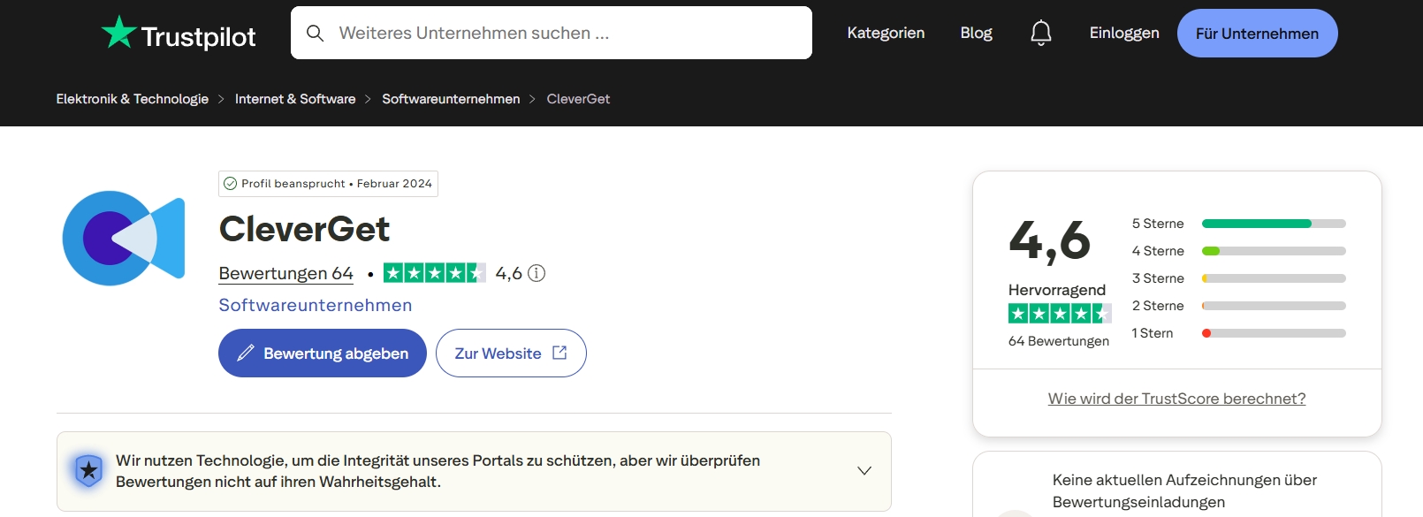Click the Für Unternehmen button

pos(1257,34)
